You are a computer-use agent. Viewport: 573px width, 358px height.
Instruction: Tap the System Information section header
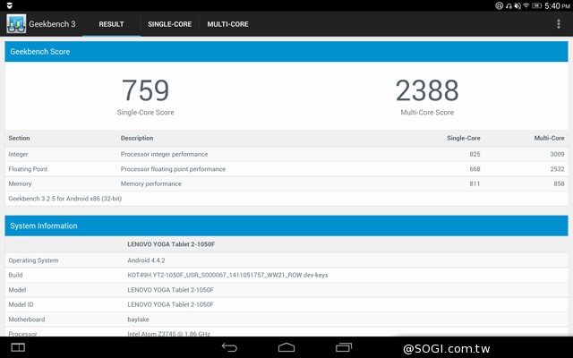click(x=286, y=226)
